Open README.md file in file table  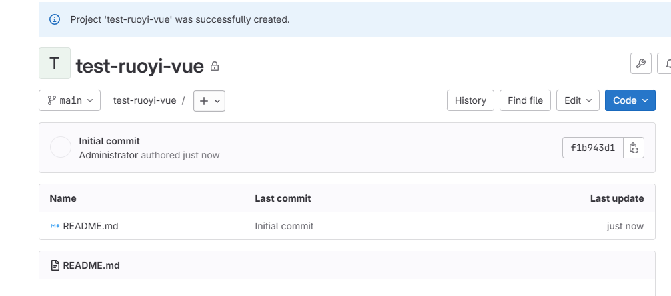(x=91, y=226)
